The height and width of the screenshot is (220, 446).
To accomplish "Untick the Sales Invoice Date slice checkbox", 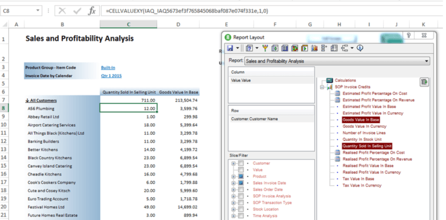I will (241, 183).
